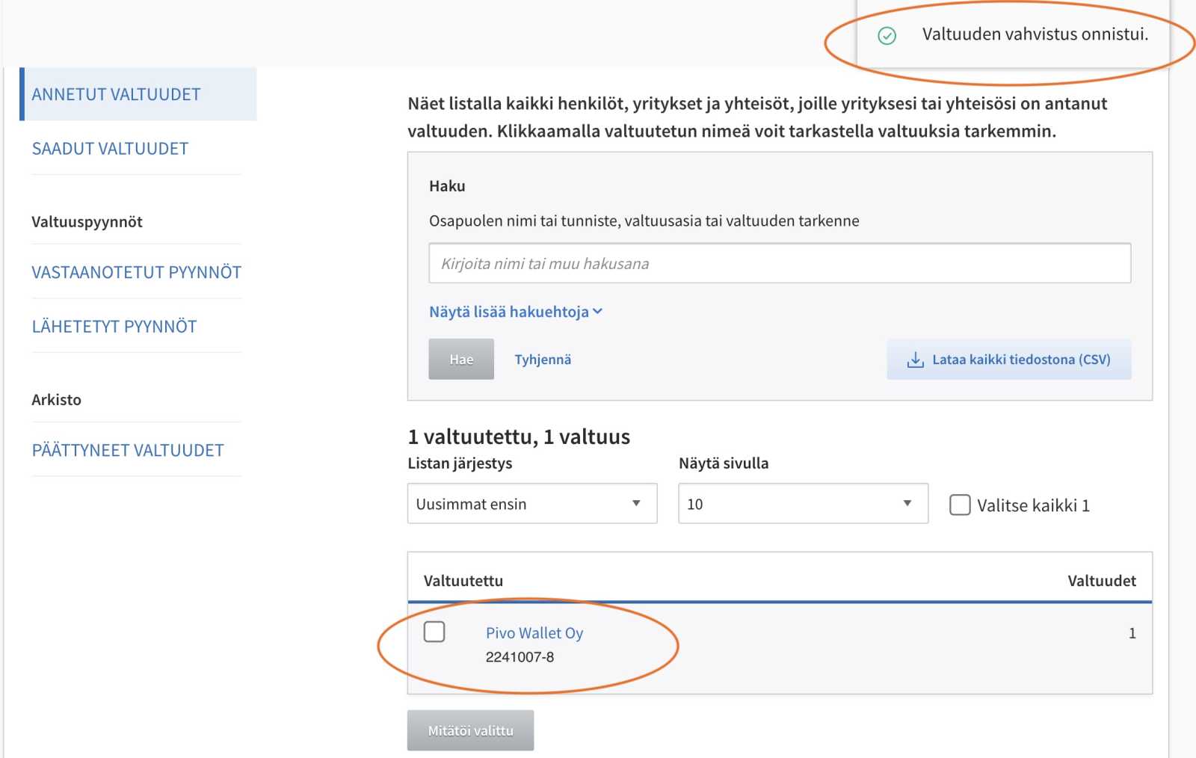Click the download icon in CSV button

[x=915, y=360]
